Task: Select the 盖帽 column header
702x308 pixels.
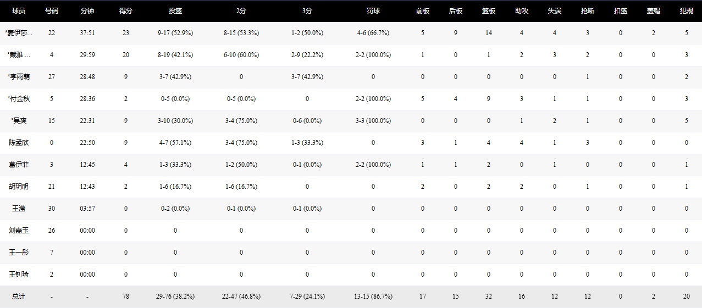Action: [654, 11]
